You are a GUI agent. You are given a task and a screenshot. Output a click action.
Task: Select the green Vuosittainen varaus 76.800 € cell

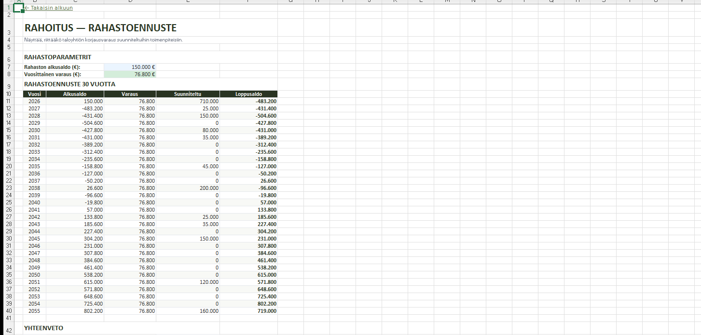point(130,74)
